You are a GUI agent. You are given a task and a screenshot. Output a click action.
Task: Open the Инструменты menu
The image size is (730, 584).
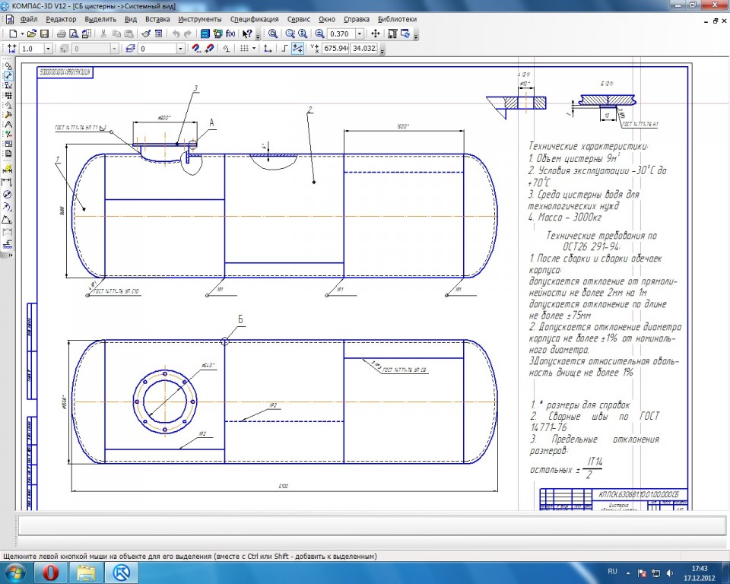point(200,19)
